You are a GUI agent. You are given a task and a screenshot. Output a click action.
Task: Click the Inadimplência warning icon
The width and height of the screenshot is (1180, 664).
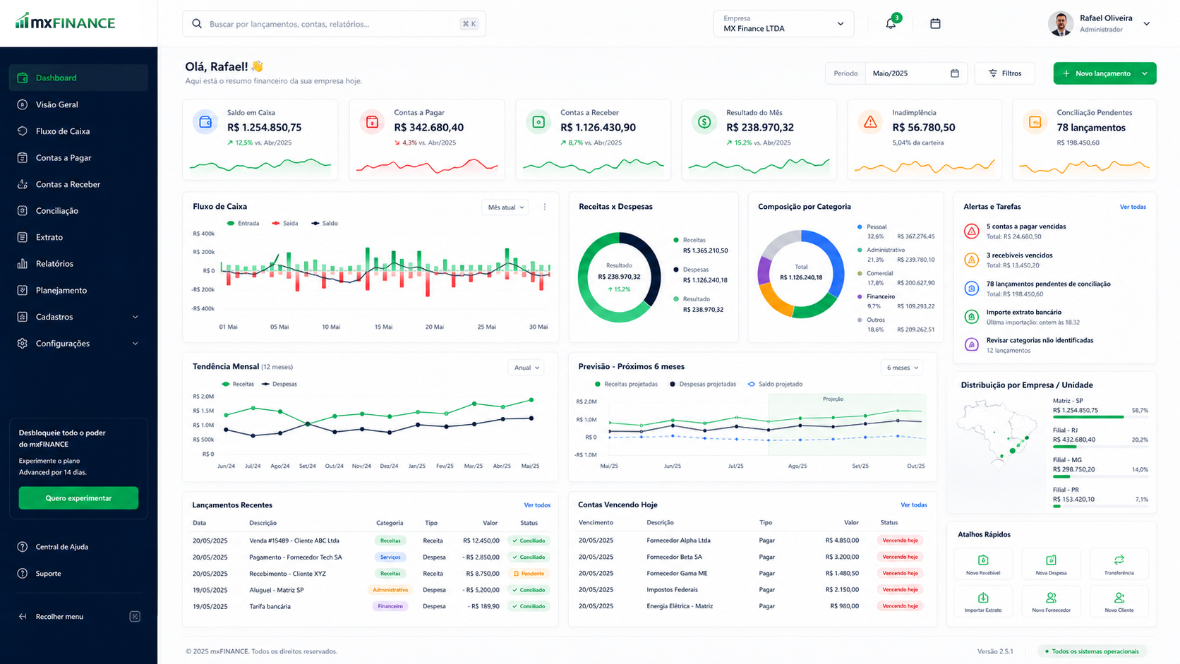pos(870,122)
